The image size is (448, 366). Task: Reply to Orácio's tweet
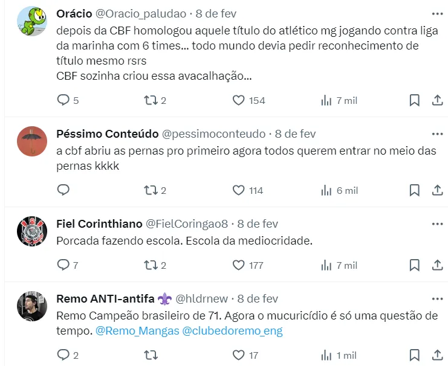(x=63, y=100)
